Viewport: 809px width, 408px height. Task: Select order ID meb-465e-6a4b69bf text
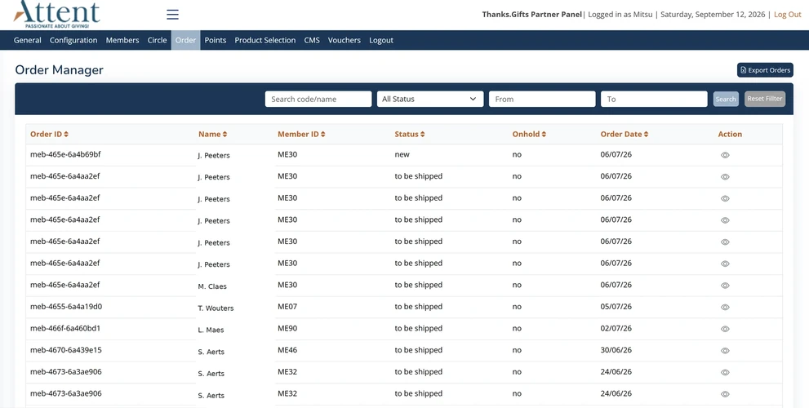coord(65,154)
